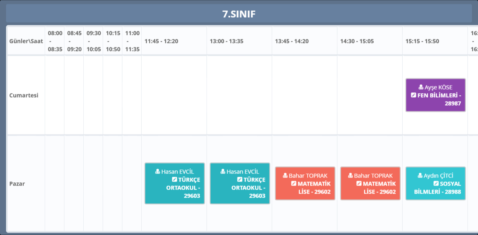Click Bahar TOPRAK's teacher icon in 13:45 lesson
Screen dimensions: 478x235
(x=286, y=176)
